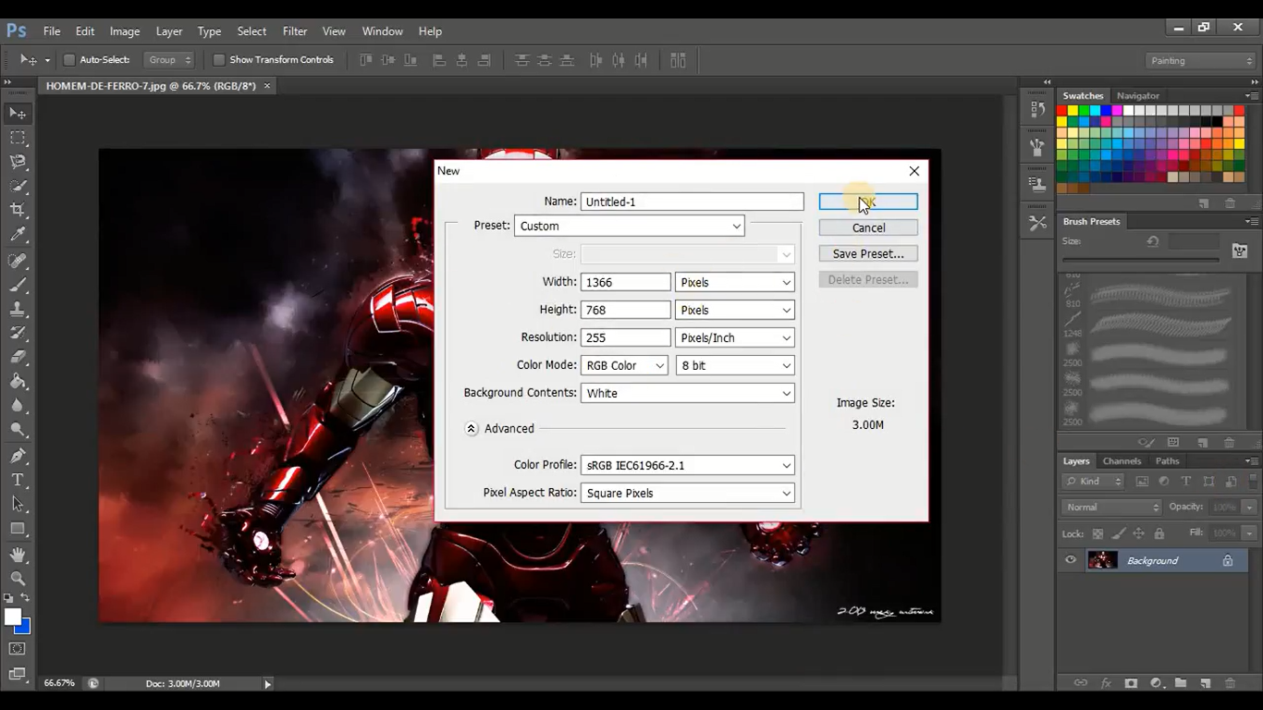1263x710 pixels.
Task: Select the Type tool
Action: 18,480
